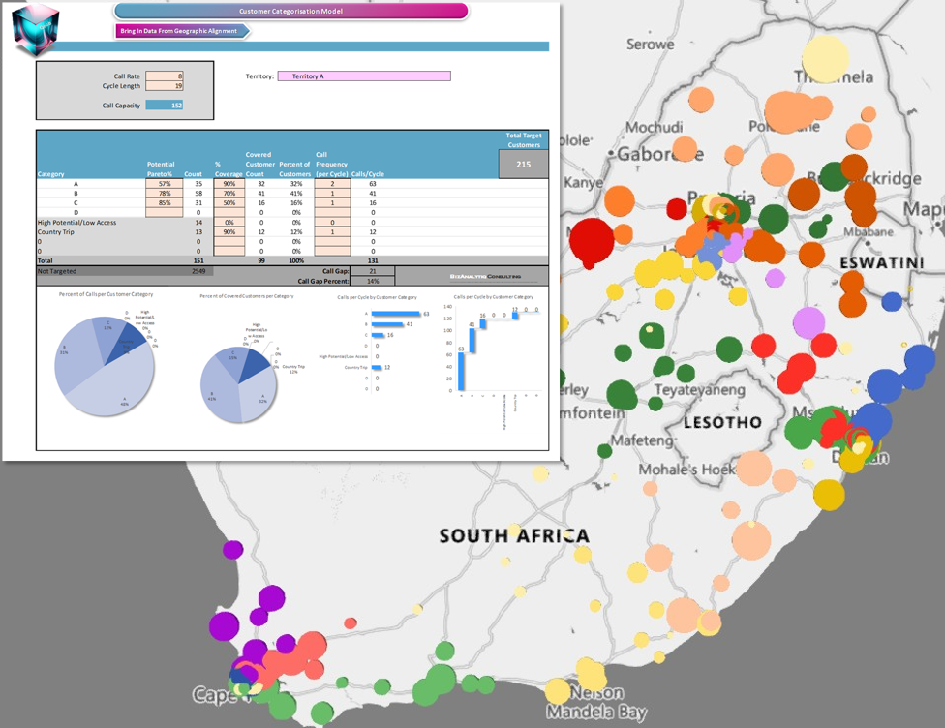Select the large red bubble west of Pretoria
The image size is (945, 728).
coord(592,239)
